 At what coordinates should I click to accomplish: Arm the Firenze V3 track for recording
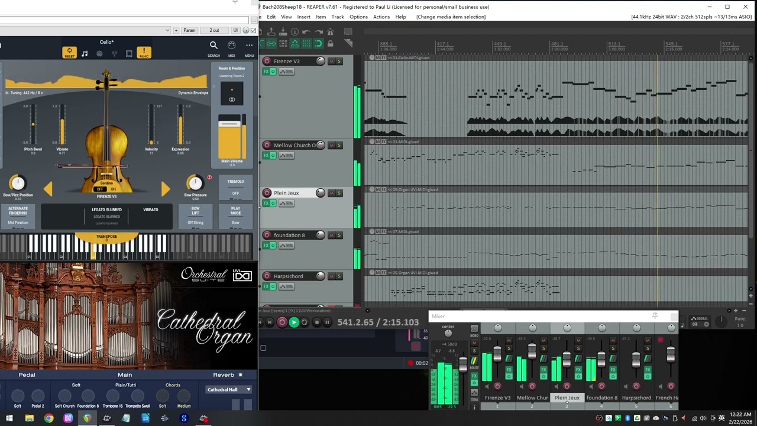[x=267, y=61]
